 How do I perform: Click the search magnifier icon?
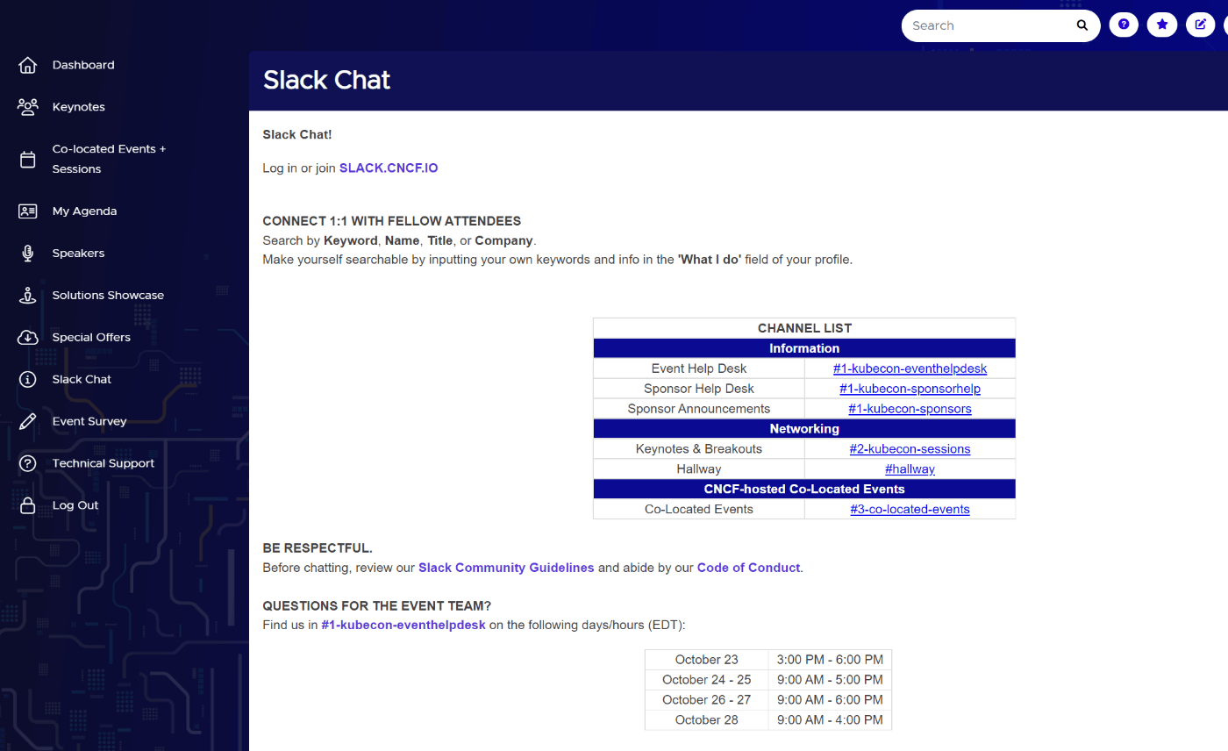click(1082, 25)
